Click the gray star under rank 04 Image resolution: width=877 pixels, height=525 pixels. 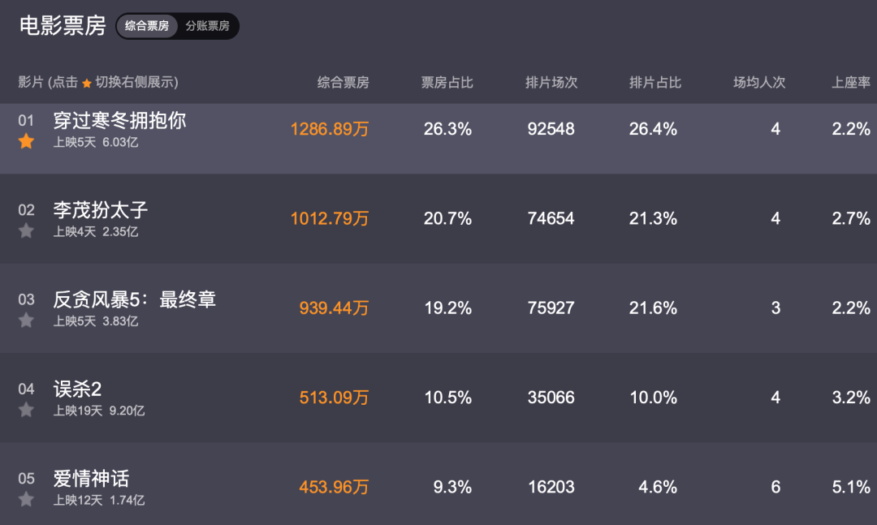point(26,410)
